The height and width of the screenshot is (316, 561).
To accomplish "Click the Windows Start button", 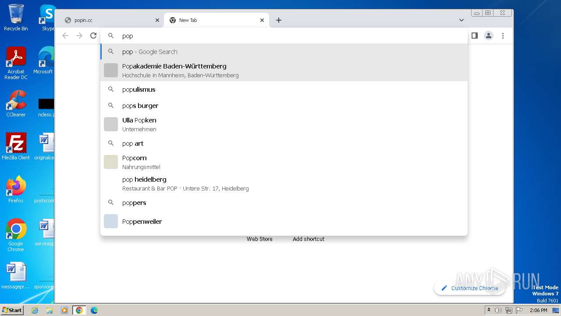I will point(12,310).
